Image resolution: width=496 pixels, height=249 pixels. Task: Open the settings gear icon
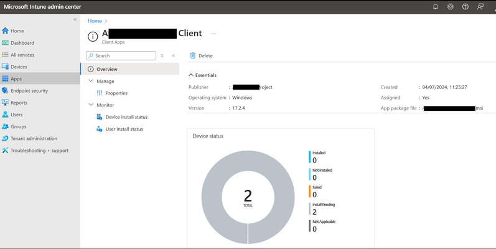[450, 7]
